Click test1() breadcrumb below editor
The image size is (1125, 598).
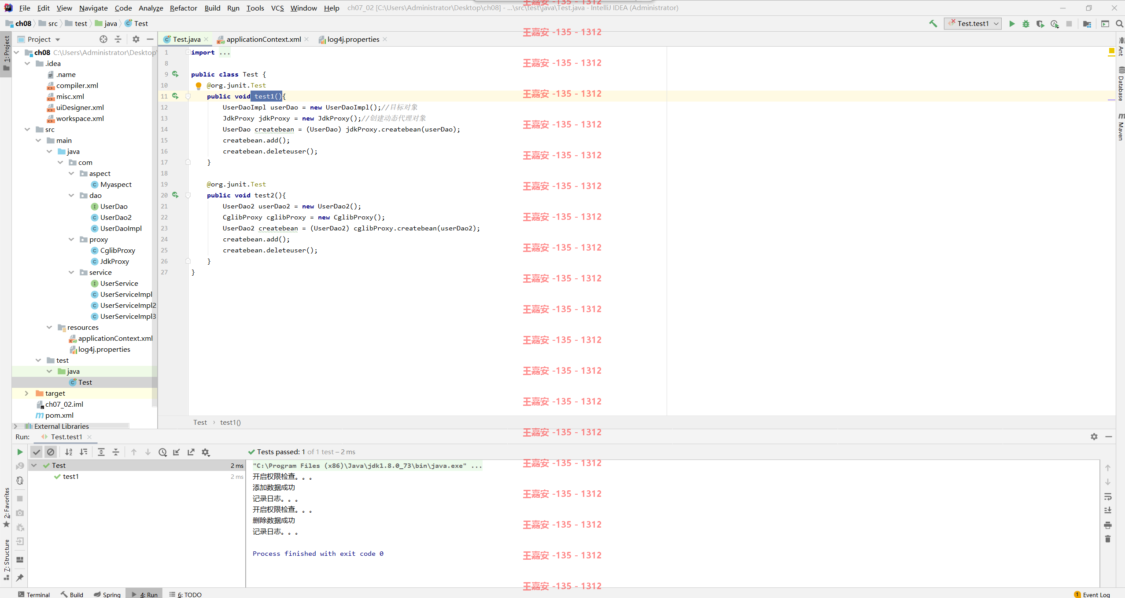tap(230, 423)
